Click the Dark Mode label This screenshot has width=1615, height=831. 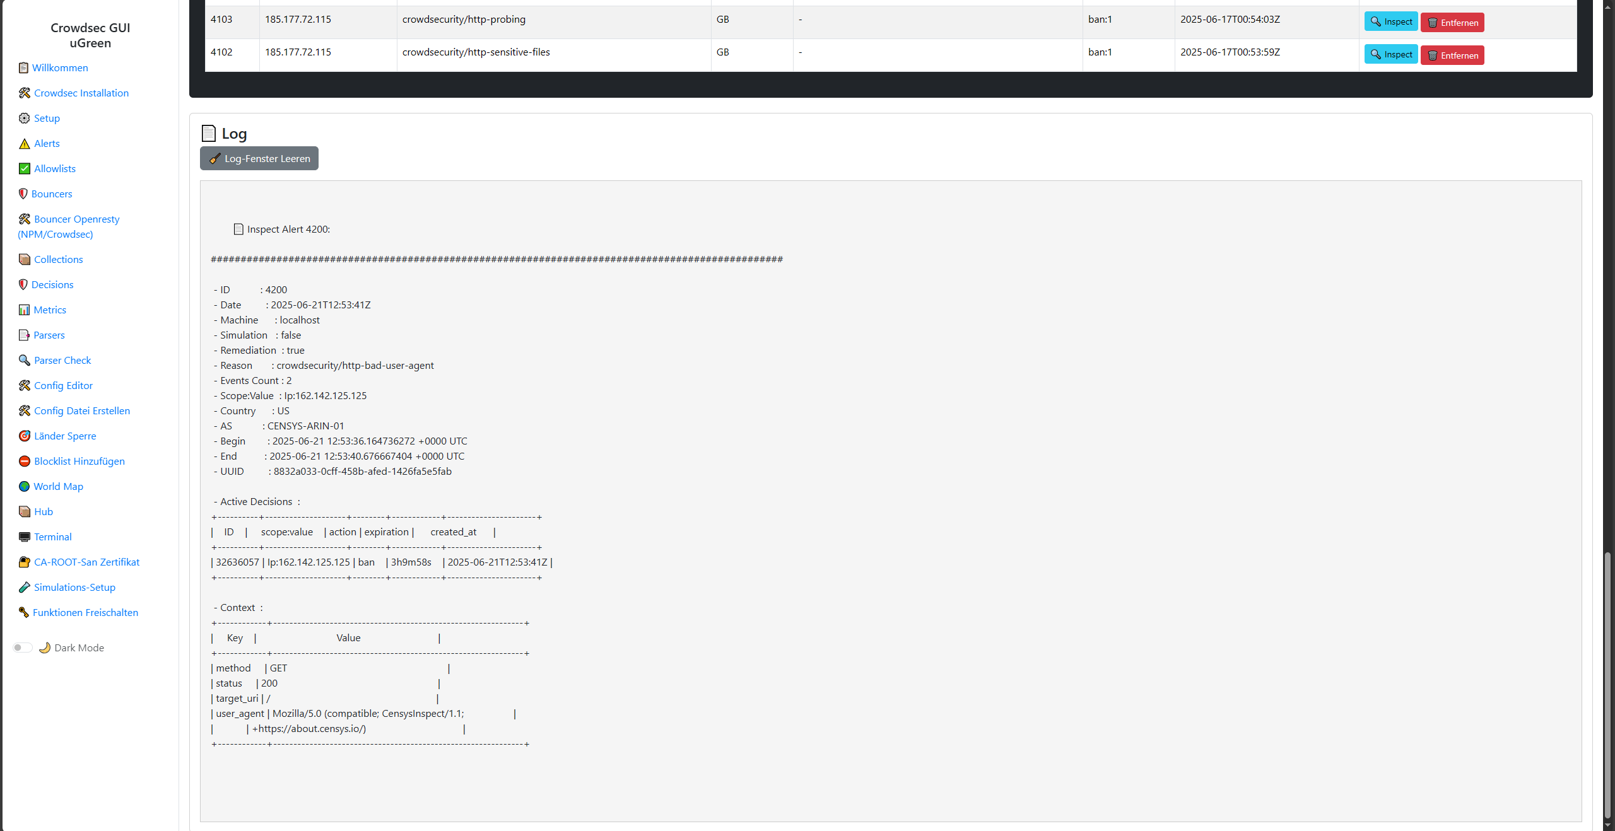tap(79, 648)
